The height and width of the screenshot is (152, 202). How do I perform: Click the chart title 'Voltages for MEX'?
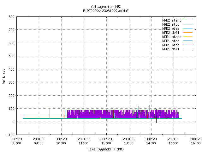pyautogui.click(x=106, y=7)
